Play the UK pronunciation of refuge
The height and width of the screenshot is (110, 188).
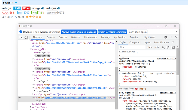[x=17, y=8]
